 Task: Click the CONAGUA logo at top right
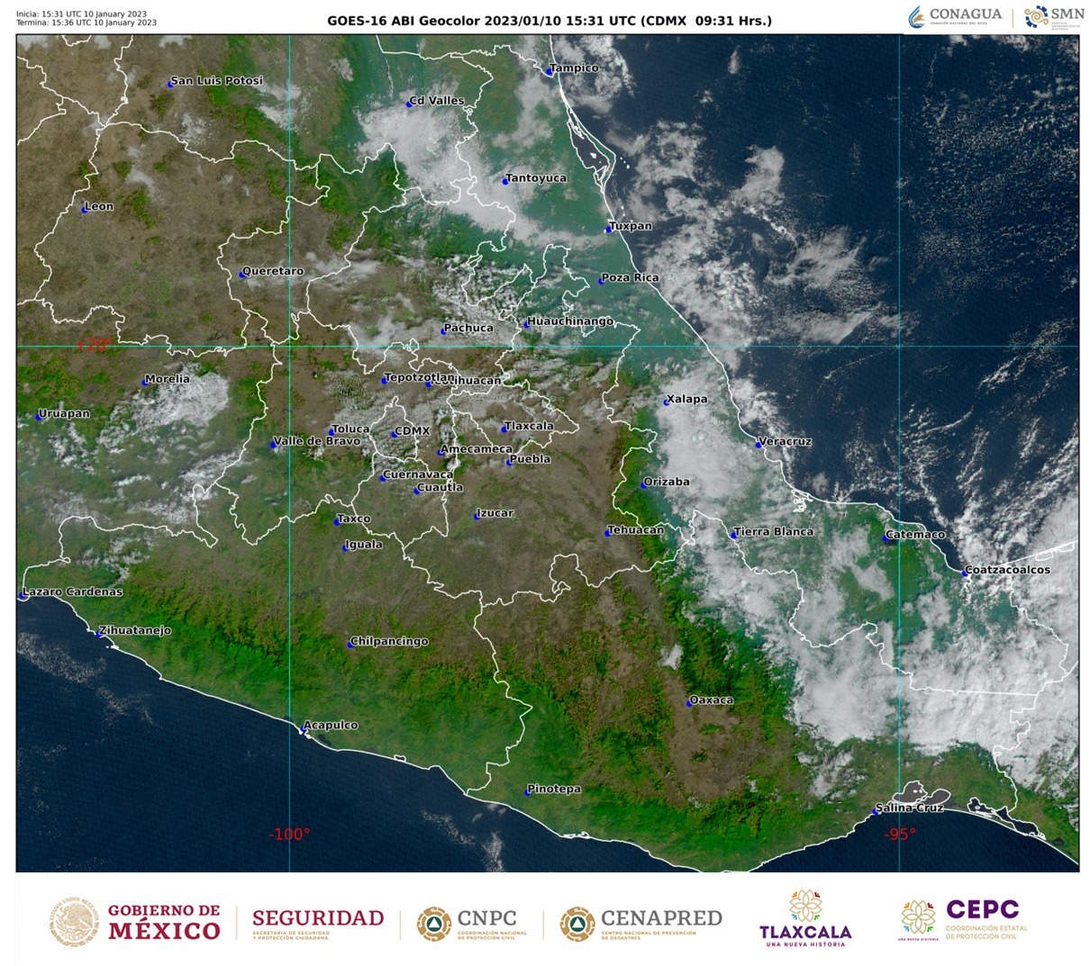[x=956, y=16]
